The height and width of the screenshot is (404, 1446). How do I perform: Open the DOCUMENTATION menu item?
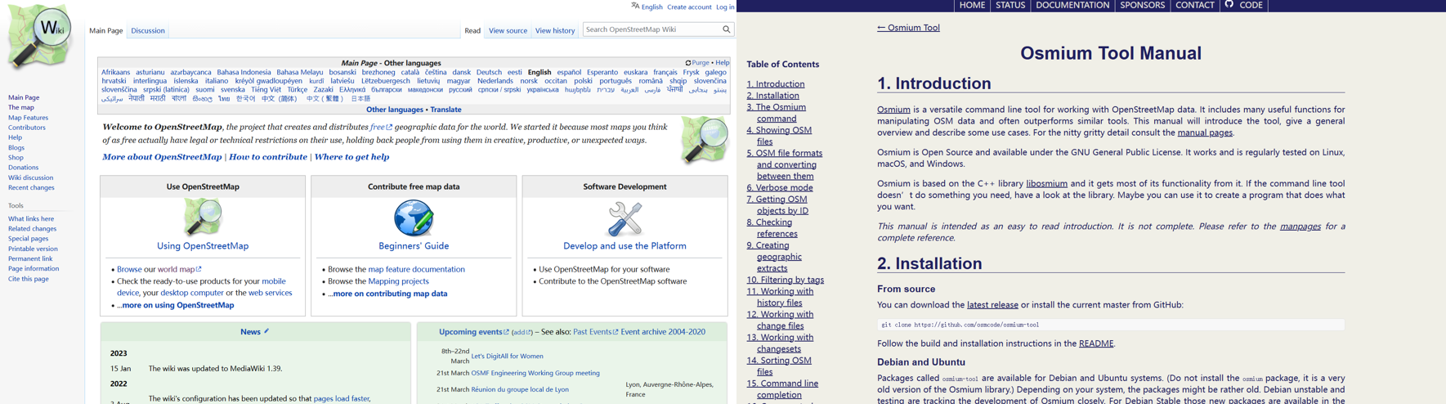click(1072, 5)
